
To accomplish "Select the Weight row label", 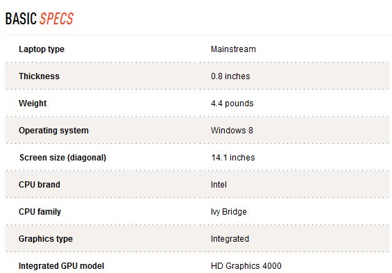I will click(33, 104).
